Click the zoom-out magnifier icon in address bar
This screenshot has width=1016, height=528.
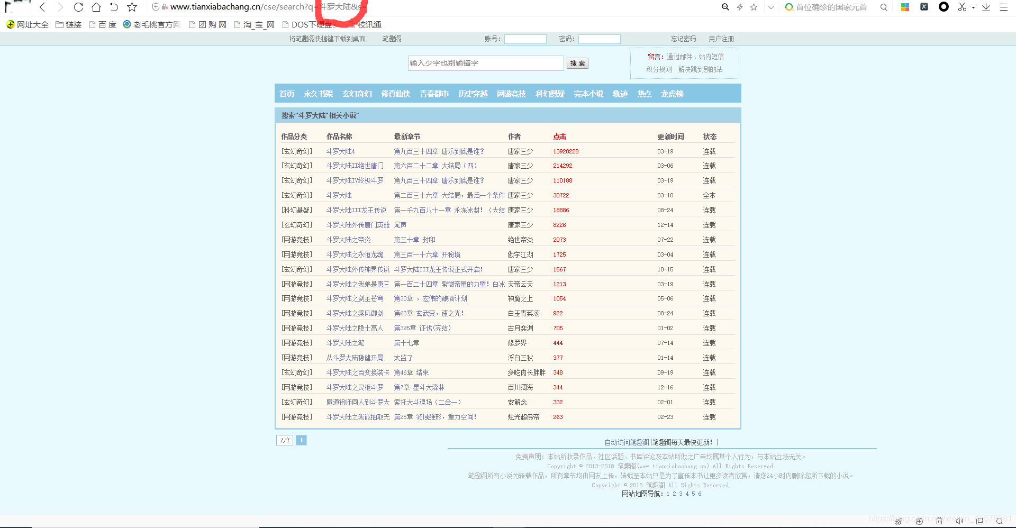725,7
